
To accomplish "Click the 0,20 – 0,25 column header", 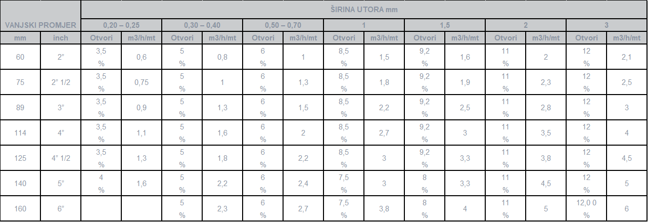I will coord(121,25).
